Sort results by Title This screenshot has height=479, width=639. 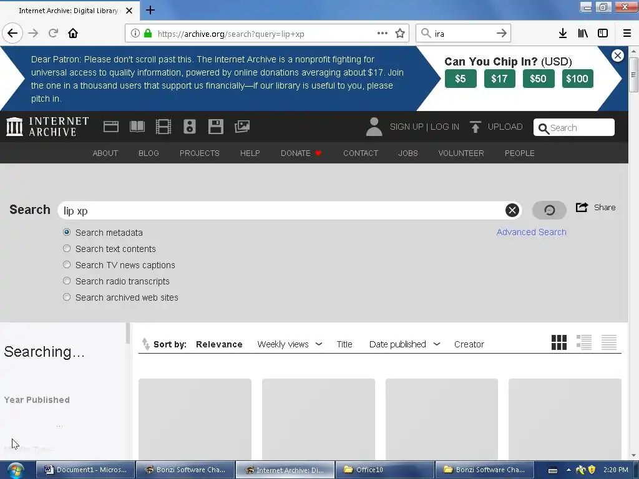[x=344, y=344]
